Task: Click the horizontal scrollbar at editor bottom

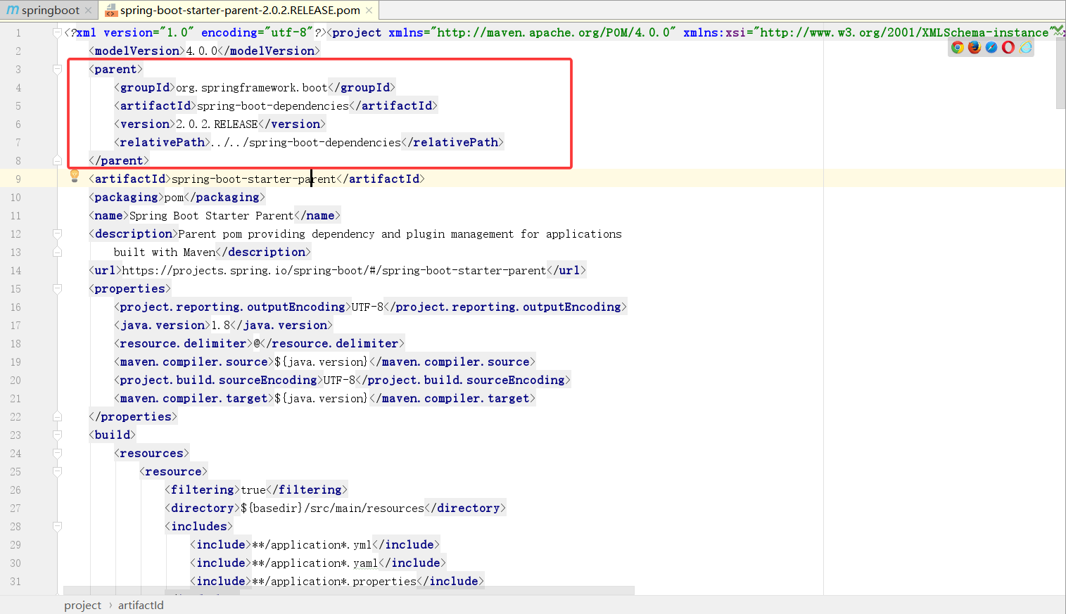Action: pos(348,590)
